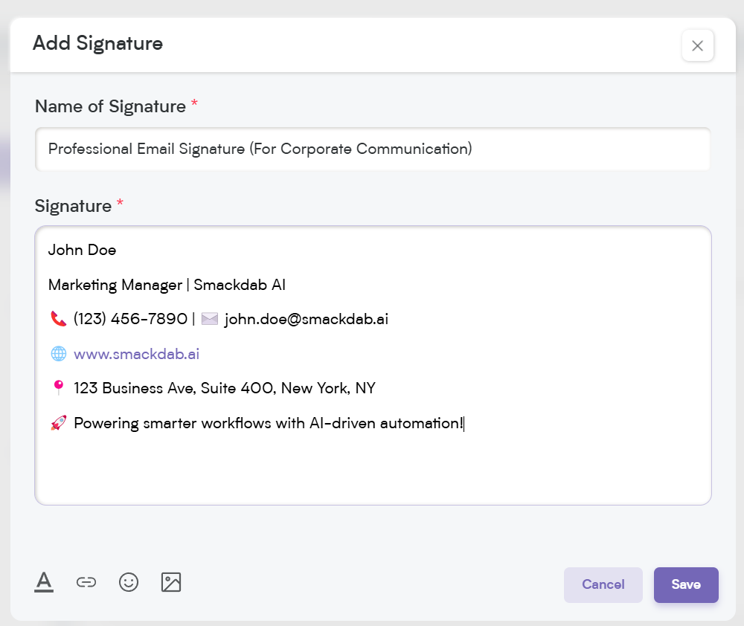This screenshot has height=626, width=744.
Task: Save the signature
Action: [686, 585]
